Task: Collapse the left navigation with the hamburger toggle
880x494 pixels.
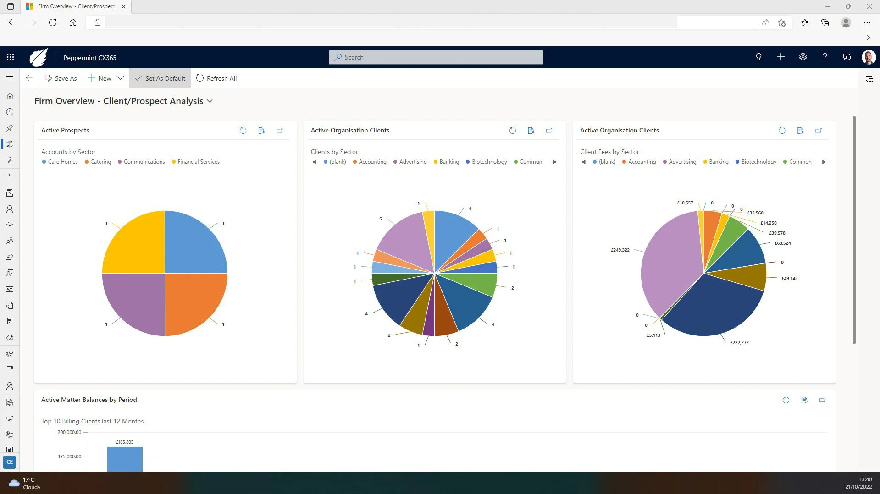Action: pos(10,78)
